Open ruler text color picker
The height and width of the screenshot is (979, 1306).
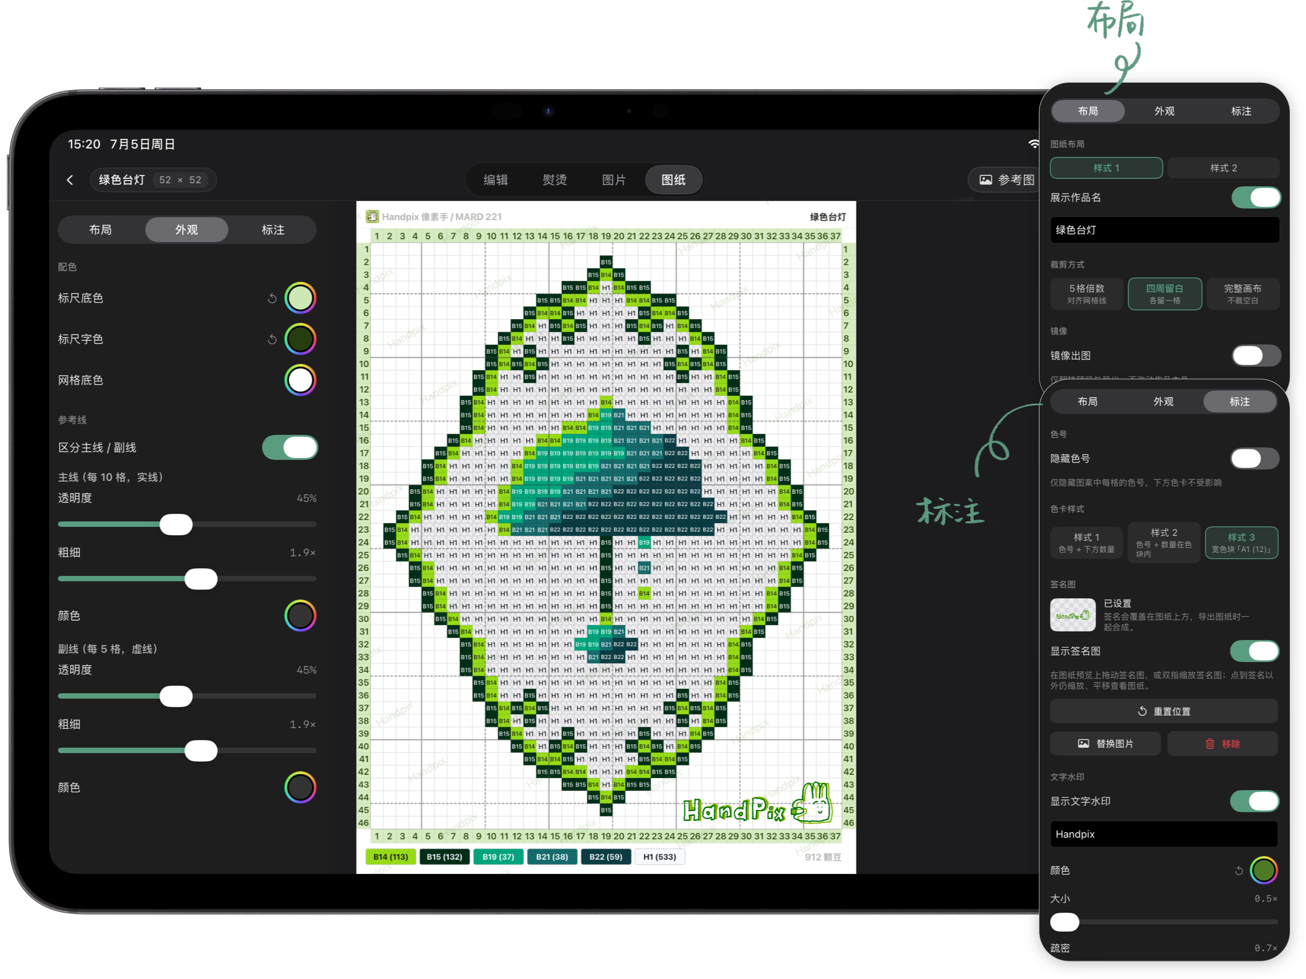pos(300,339)
